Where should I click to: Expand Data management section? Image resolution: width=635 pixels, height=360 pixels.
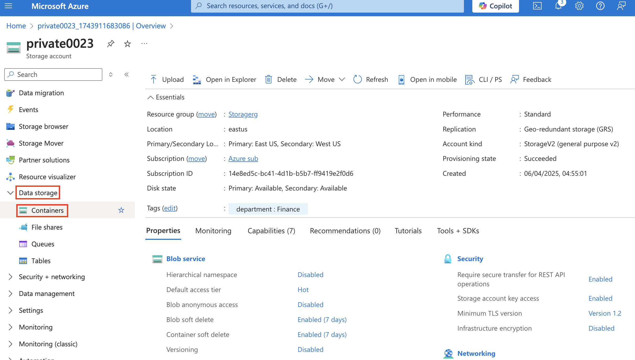[10, 294]
